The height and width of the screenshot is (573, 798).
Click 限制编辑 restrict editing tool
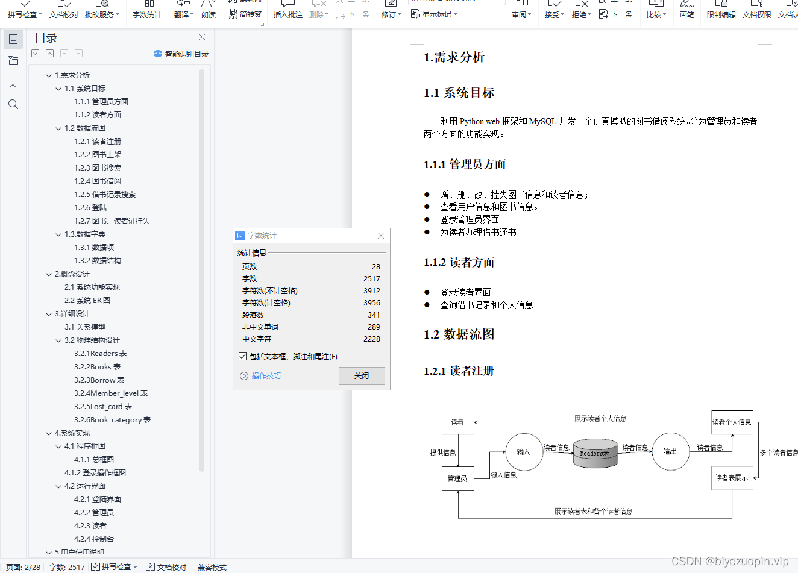(721, 10)
